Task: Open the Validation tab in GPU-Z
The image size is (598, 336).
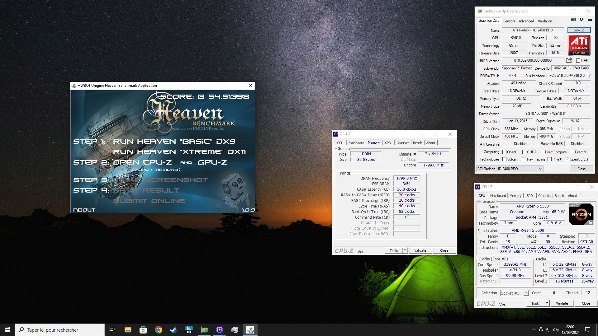Action: pyautogui.click(x=545, y=21)
